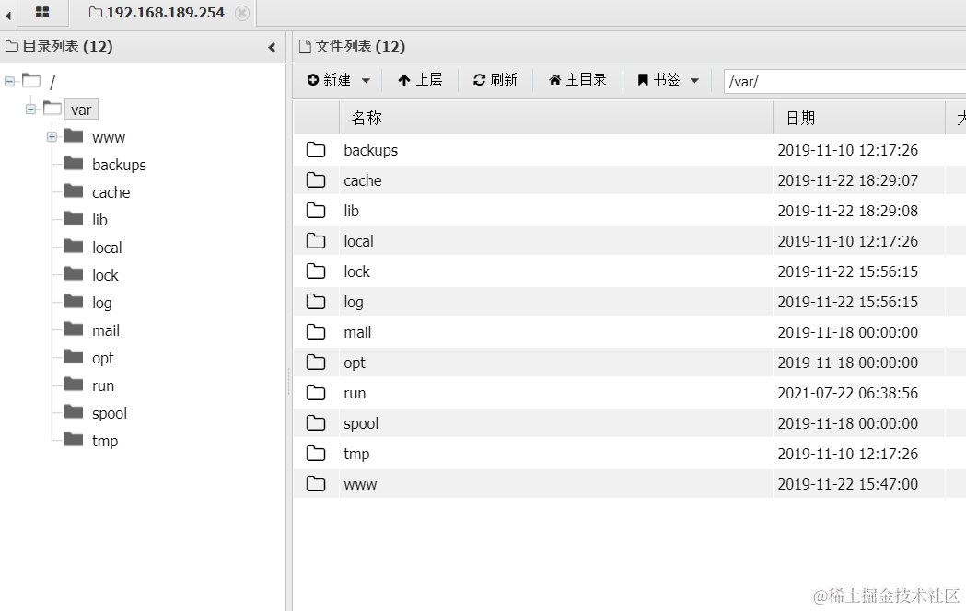Select www name in file list
This screenshot has width=966, height=611.
pos(360,484)
